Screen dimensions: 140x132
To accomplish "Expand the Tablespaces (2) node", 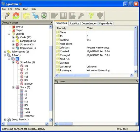I will point(5,52).
